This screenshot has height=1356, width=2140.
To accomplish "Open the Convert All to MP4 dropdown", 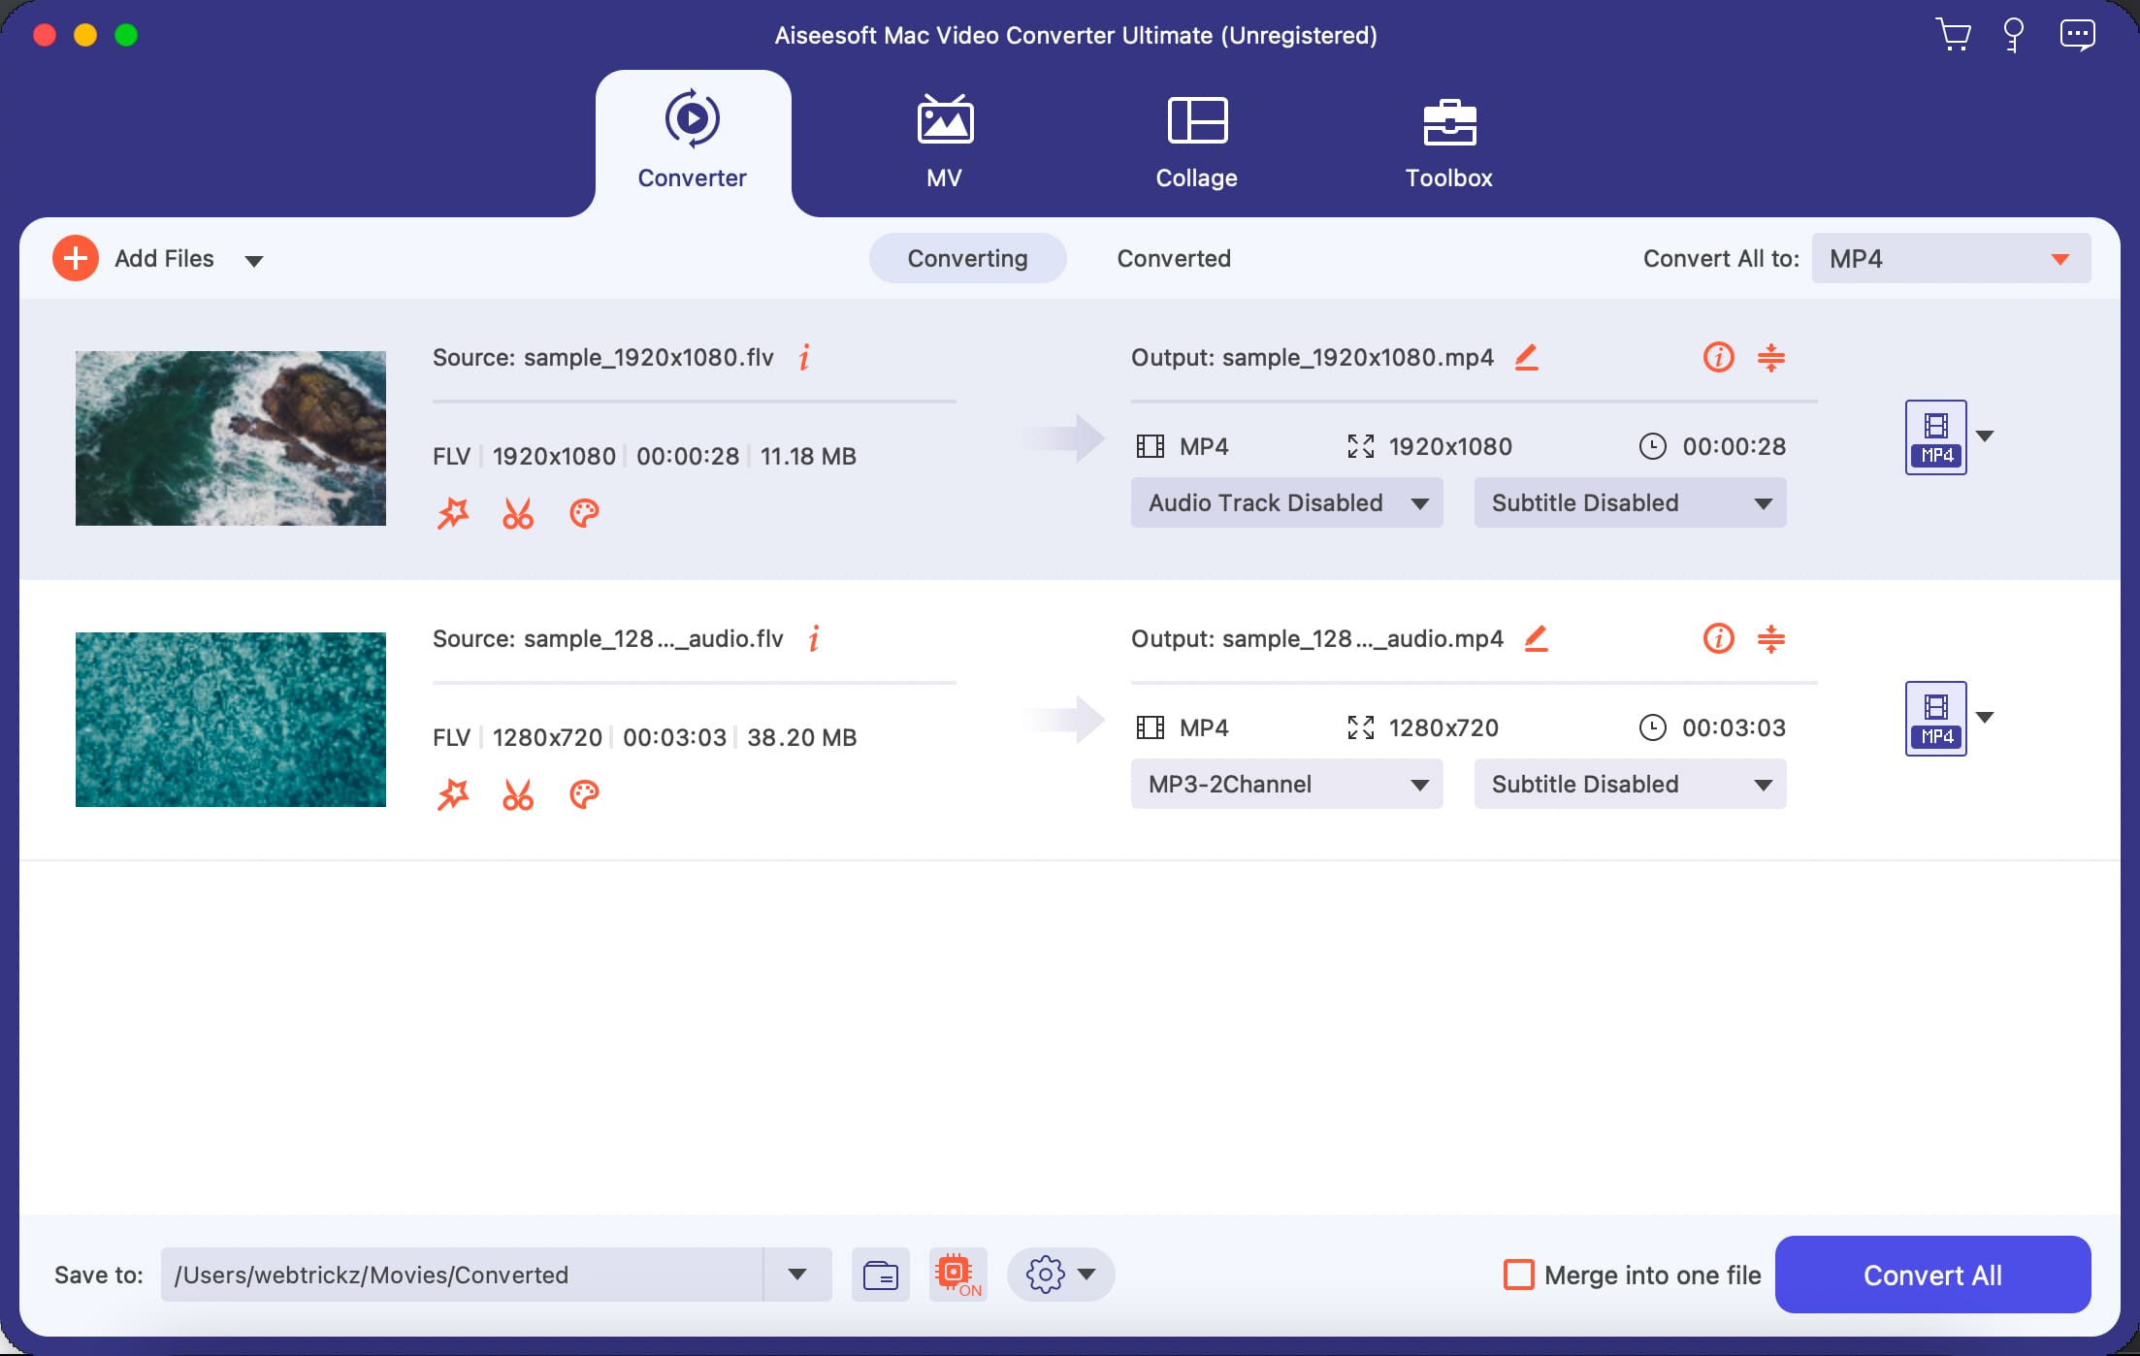I will [1951, 259].
